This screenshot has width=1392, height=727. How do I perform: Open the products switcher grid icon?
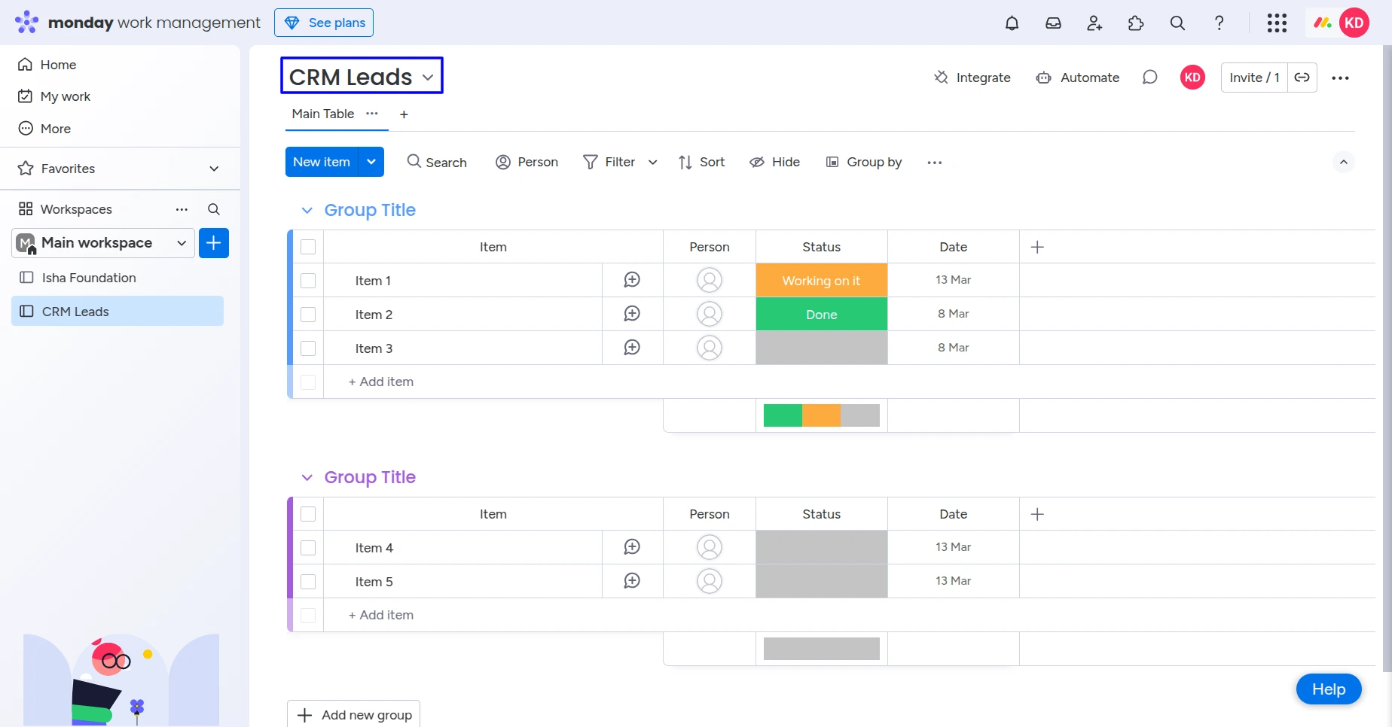pos(1277,23)
